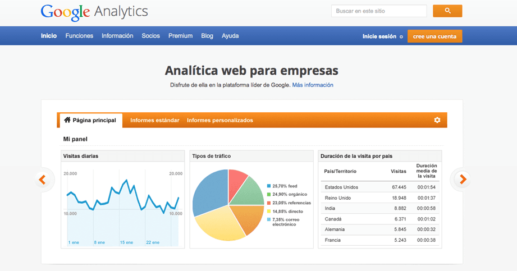Focus the 'Buscar en este sitio' search field
Viewport: 517px width, 271px height.
click(379, 11)
